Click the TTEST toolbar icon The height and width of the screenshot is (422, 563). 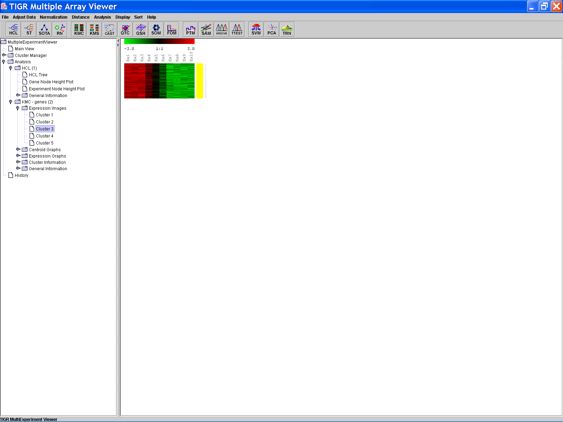click(237, 30)
